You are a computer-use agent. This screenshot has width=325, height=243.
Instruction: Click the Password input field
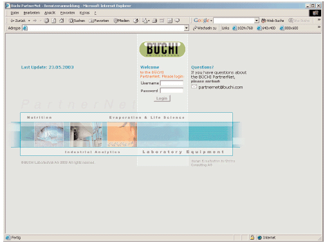coord(172,91)
